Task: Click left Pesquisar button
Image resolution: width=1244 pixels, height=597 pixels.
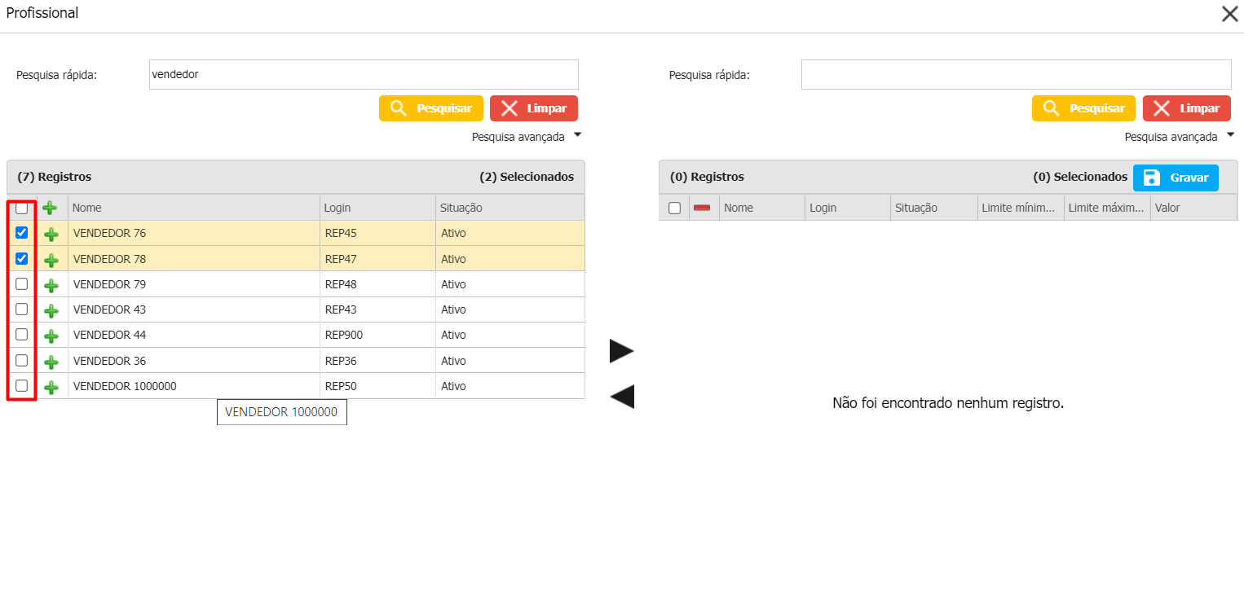Action: pos(431,108)
